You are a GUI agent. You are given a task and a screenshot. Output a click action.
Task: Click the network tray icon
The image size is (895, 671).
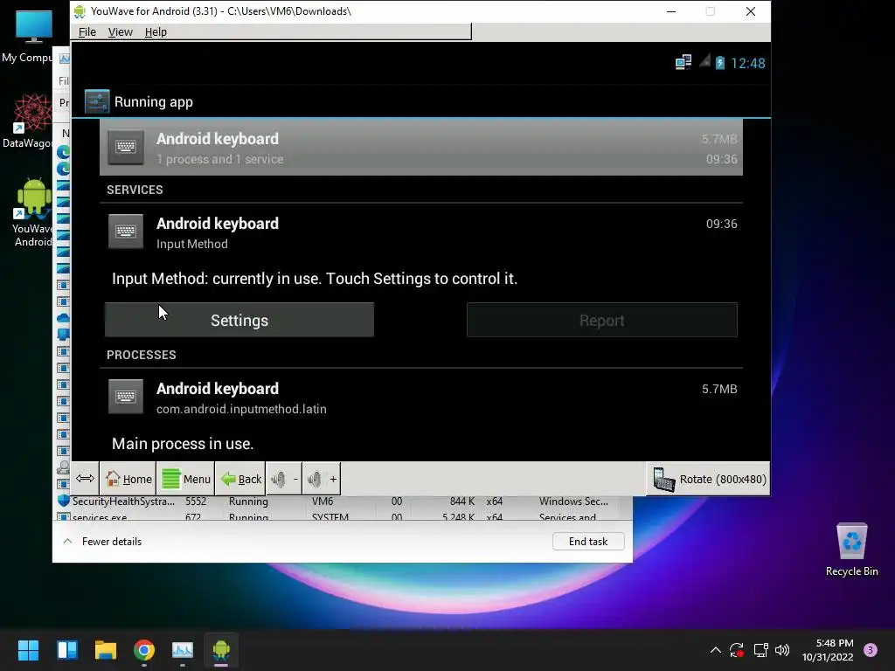760,650
